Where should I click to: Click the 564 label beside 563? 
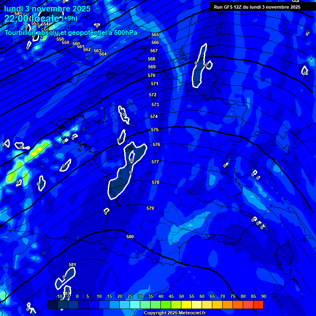pos(103,54)
